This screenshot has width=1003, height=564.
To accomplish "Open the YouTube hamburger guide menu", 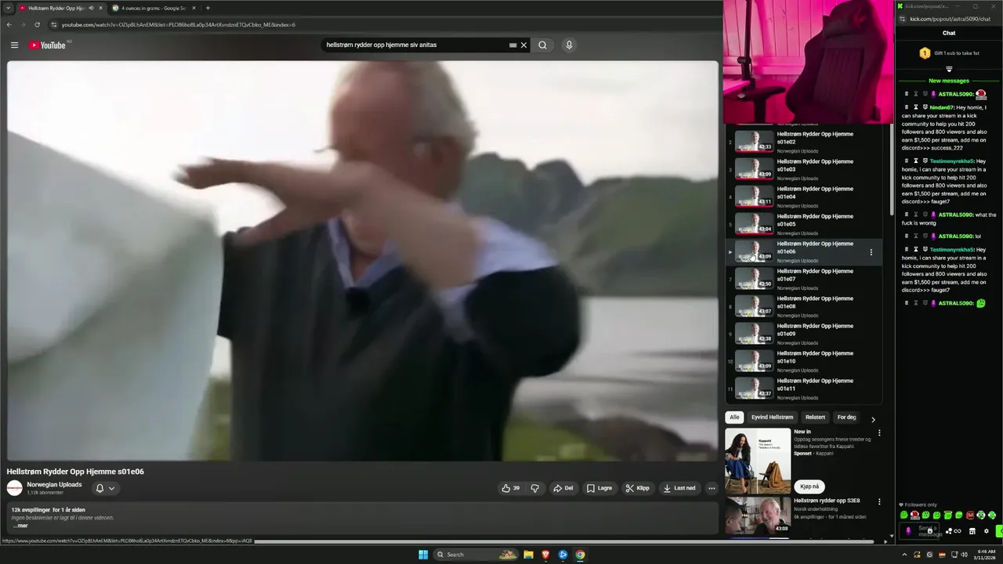I will [x=14, y=45].
